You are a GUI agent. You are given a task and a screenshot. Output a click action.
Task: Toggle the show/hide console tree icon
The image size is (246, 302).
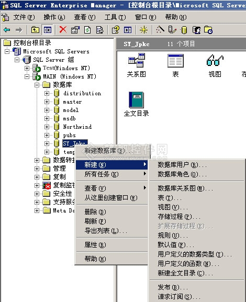tap(48, 30)
